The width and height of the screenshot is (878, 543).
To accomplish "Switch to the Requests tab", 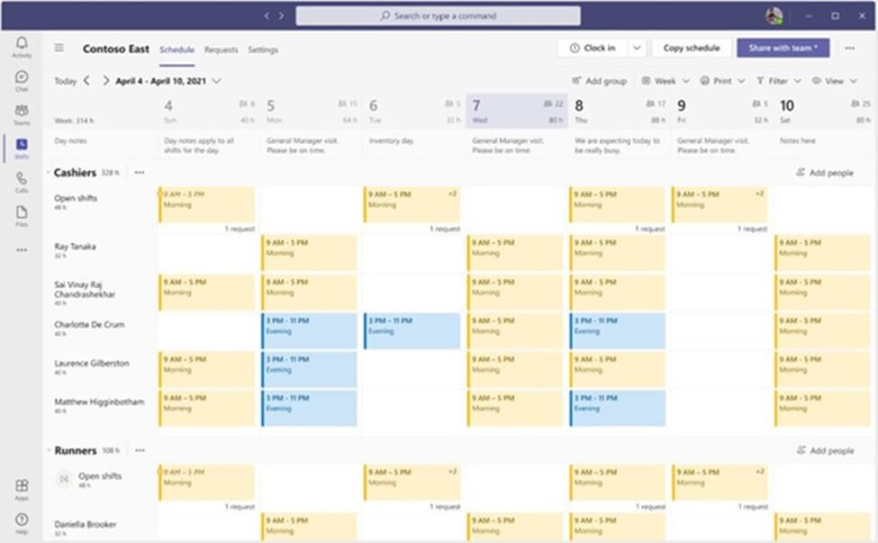I will [x=221, y=50].
